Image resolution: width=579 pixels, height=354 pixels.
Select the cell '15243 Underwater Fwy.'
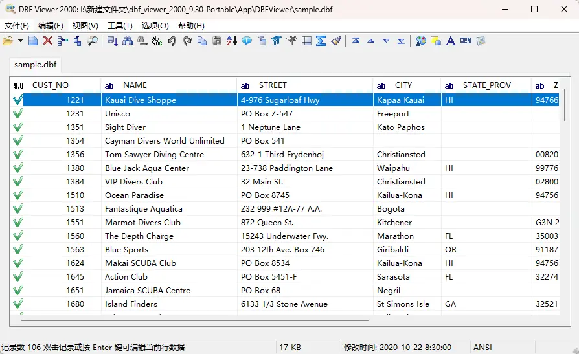click(x=305, y=236)
